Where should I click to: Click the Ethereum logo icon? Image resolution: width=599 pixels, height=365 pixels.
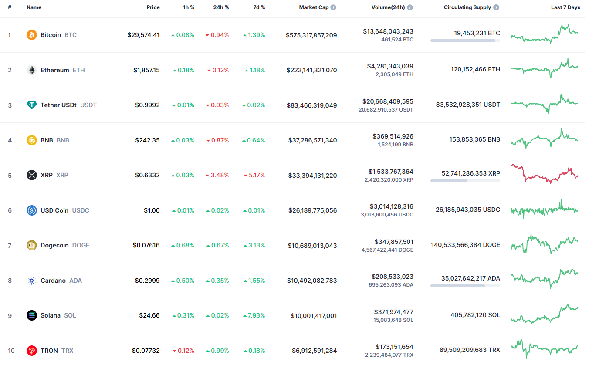31,70
